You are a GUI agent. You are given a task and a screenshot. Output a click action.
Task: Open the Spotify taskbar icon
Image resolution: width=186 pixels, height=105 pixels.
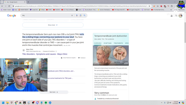(x=46, y=103)
